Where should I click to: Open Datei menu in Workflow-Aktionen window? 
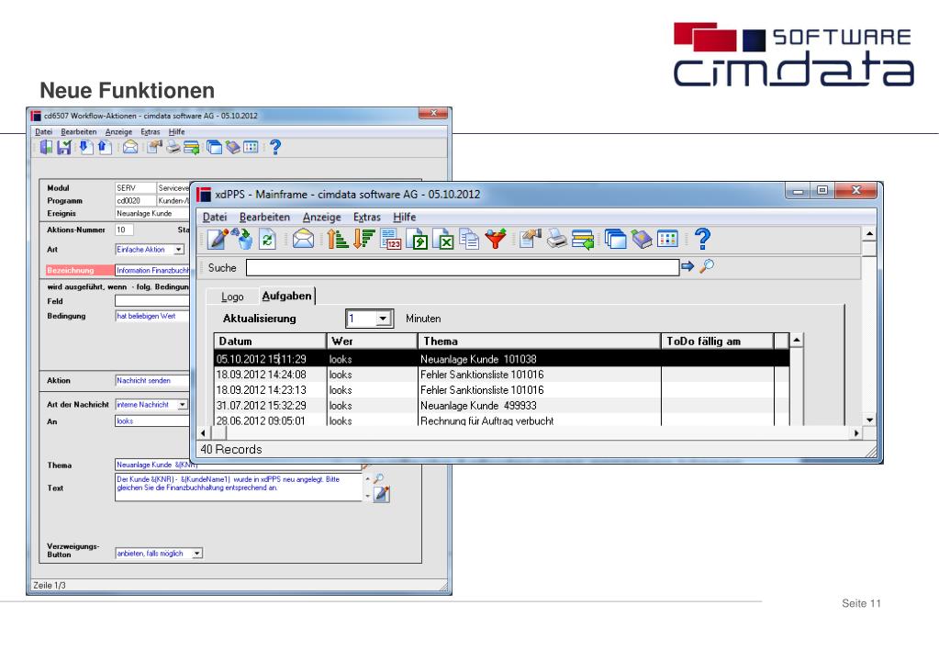tap(43, 132)
